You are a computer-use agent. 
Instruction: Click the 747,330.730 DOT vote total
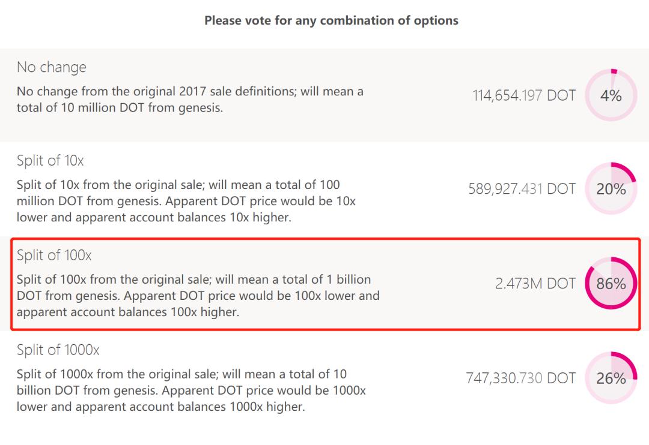tap(520, 378)
